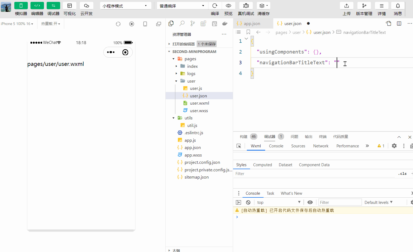413x252 pixels.
Task: Start real device debugging (真机调试)
Action: point(246,6)
